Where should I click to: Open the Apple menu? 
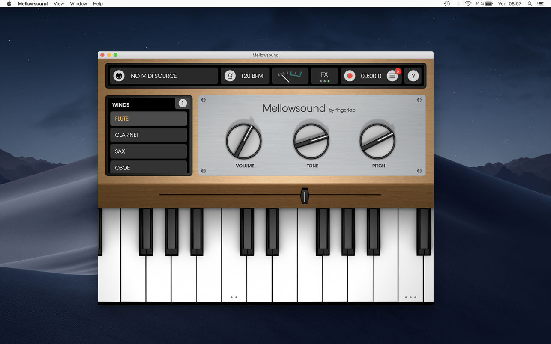[9, 3]
